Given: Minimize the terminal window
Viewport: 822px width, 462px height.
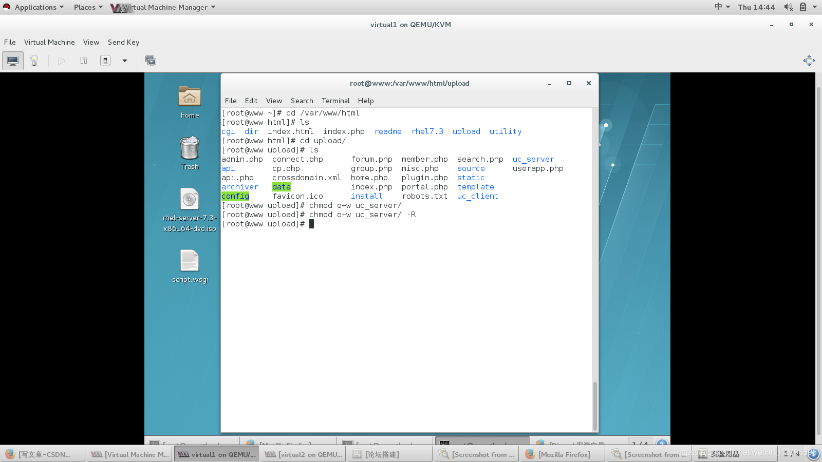Looking at the screenshot, I should pyautogui.click(x=550, y=83).
